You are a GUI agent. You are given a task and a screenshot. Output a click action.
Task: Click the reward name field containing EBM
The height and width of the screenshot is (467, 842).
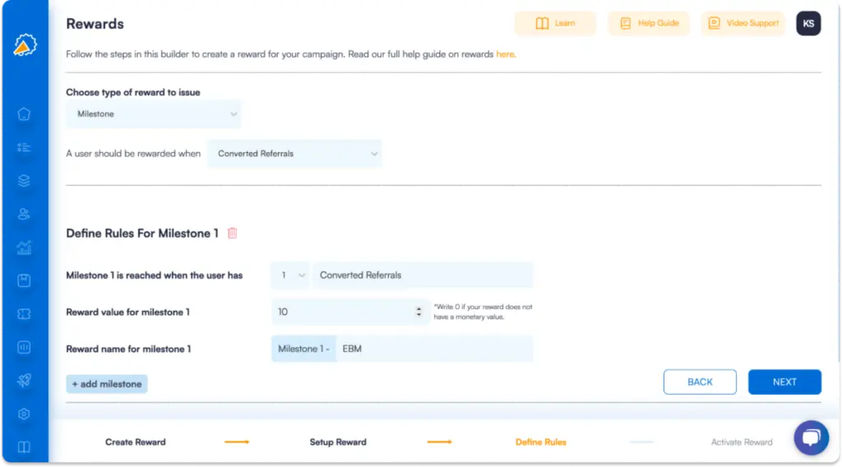click(434, 349)
